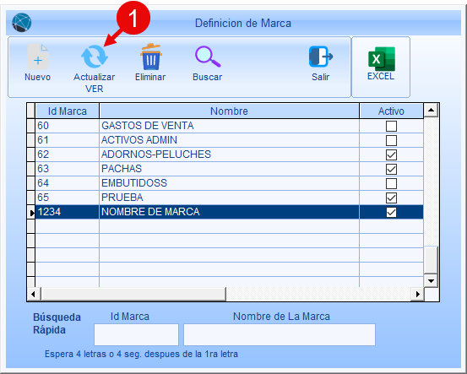Enable Activo checkbox for EMBUTIDOSS
This screenshot has height=374, width=467.
tap(391, 183)
